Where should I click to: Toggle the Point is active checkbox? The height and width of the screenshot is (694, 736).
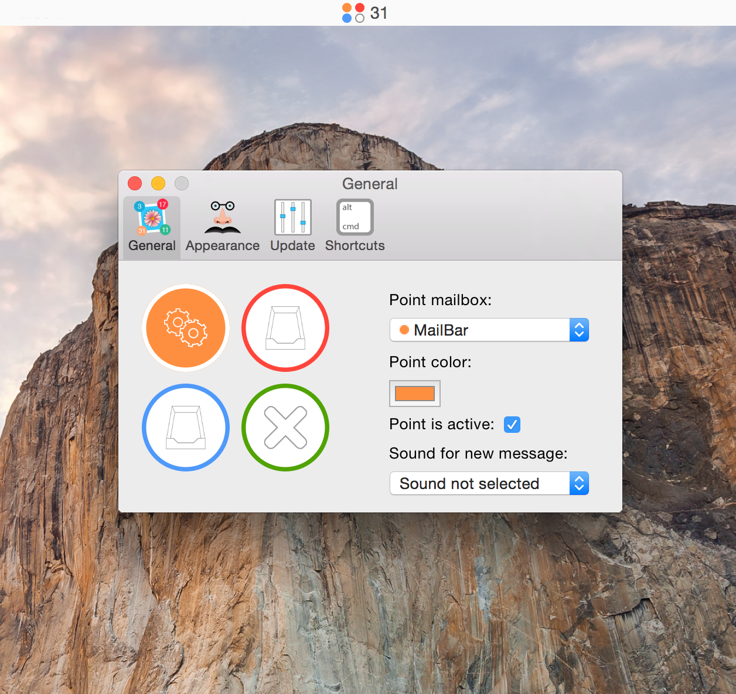(512, 425)
